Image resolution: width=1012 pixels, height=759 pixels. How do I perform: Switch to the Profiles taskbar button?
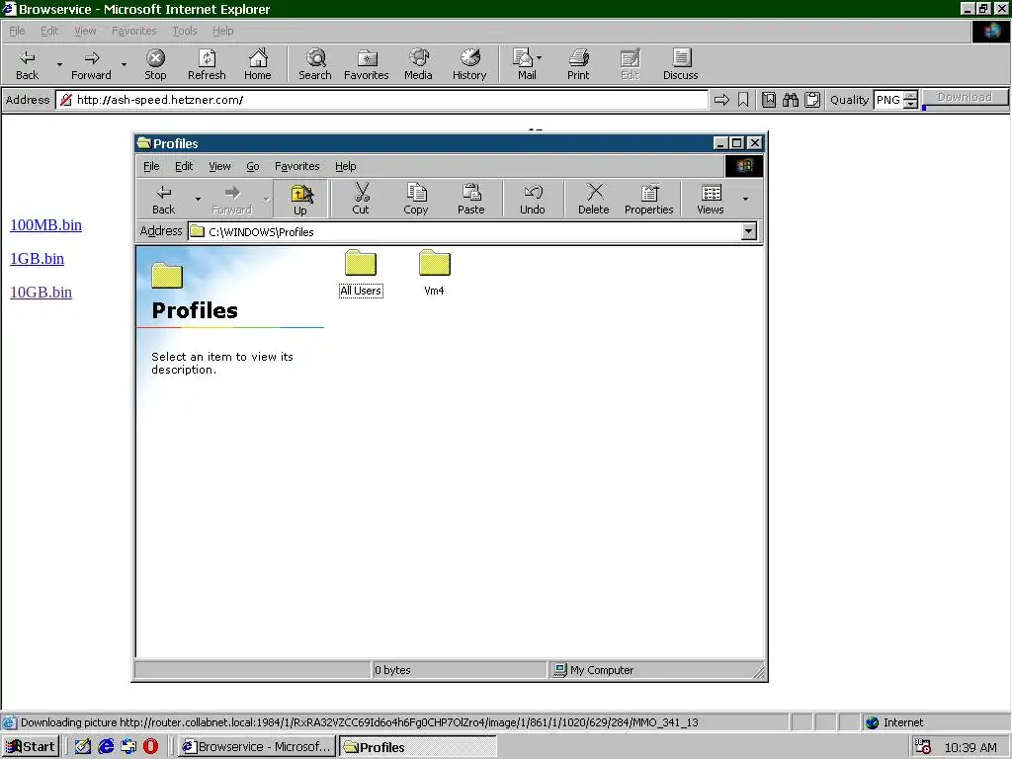(x=418, y=747)
